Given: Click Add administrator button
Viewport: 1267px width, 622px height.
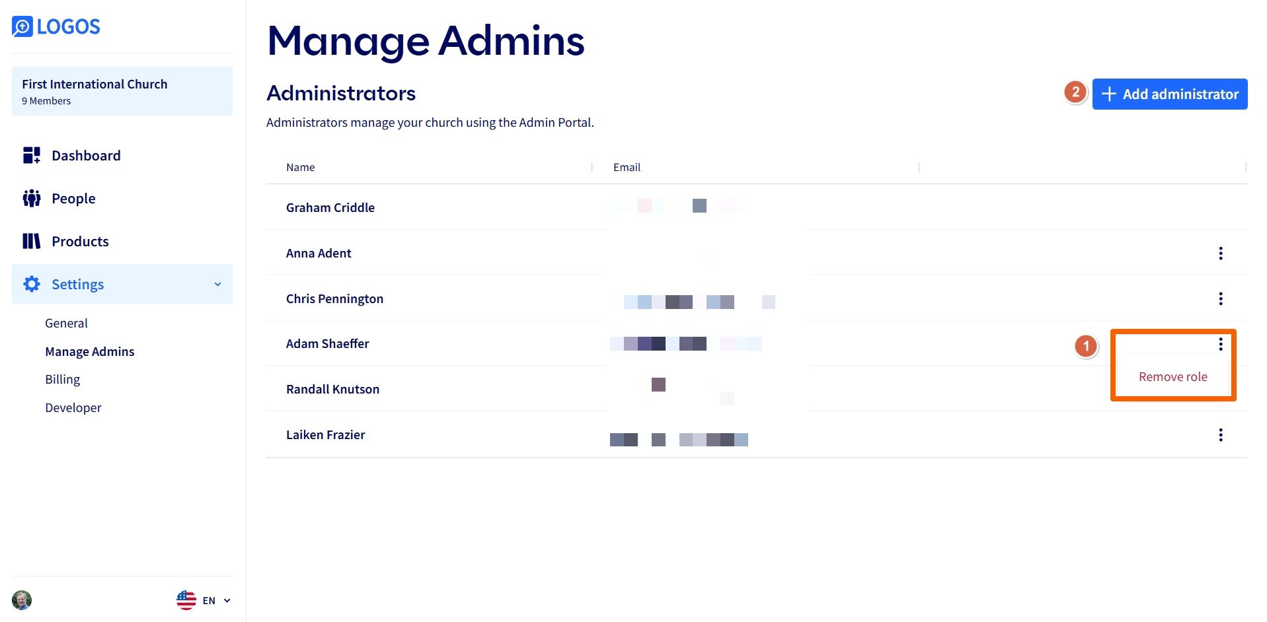Looking at the screenshot, I should 1169,94.
